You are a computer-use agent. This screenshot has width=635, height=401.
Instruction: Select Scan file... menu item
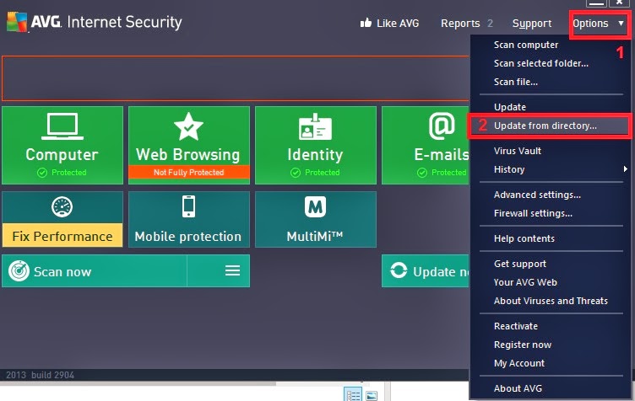pyautogui.click(x=516, y=82)
